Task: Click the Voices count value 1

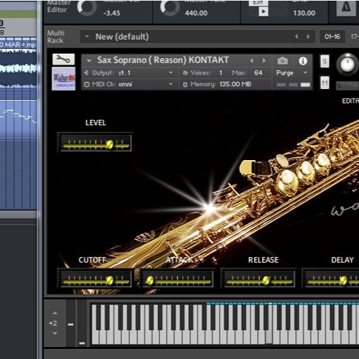Action: tap(220, 73)
